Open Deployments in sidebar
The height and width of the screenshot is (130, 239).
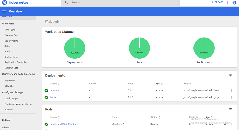pyautogui.click(x=11, y=41)
